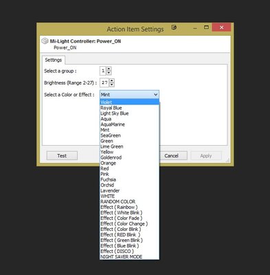The height and width of the screenshot is (275, 270).
Task: Select NIGHT SAVER MODE option
Action: point(129,256)
